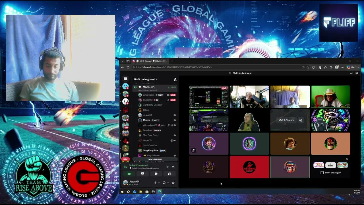The image size is (364, 205).
Task: Select the green-screen cowboy hat video tile
Action: click(x=330, y=97)
